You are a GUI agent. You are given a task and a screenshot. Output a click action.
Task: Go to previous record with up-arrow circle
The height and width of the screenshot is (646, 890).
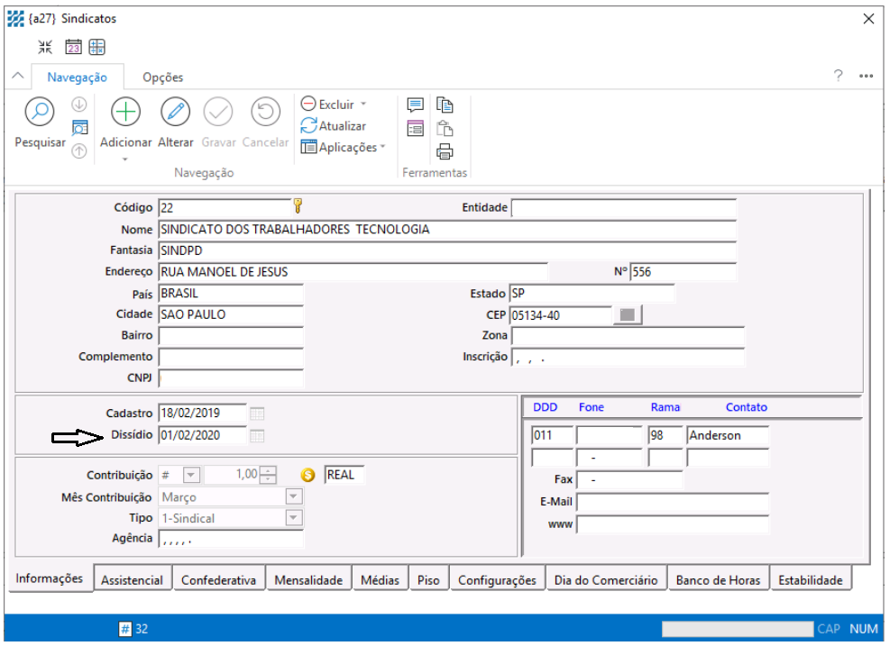point(78,150)
